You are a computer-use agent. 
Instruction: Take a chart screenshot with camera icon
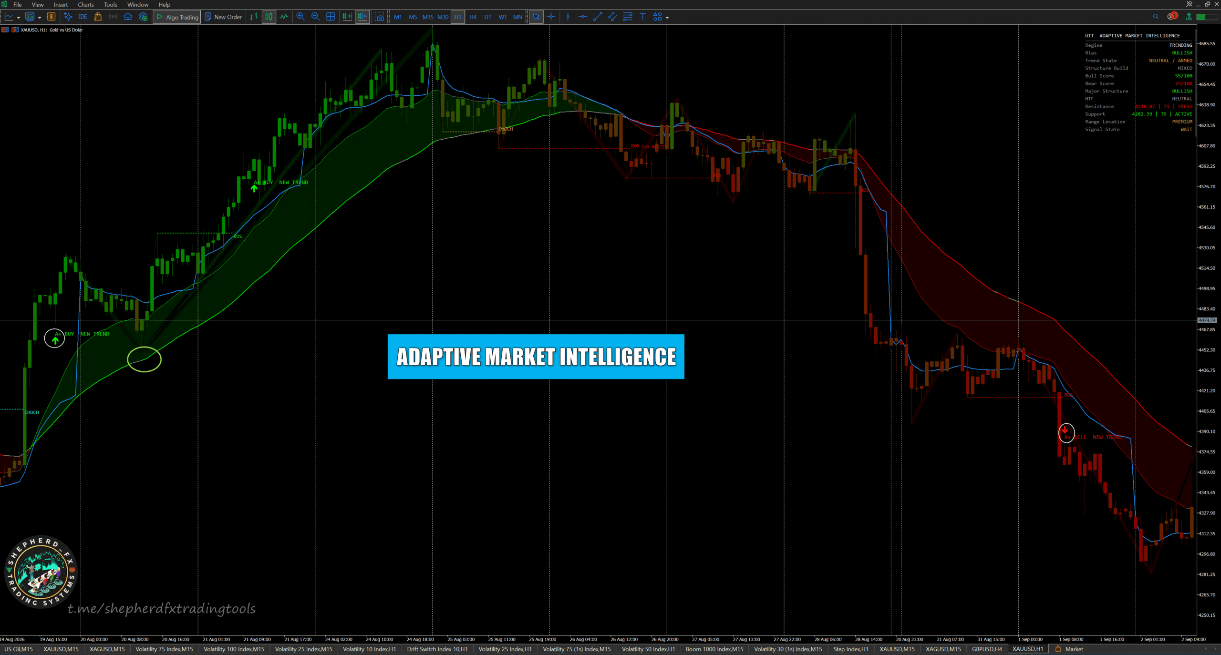pyautogui.click(x=379, y=17)
